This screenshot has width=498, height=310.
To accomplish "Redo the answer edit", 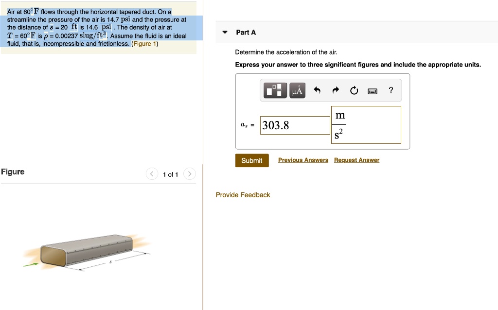I will [x=335, y=90].
